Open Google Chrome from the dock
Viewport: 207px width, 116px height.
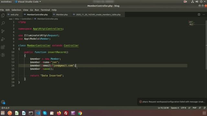[x=80, y=113]
